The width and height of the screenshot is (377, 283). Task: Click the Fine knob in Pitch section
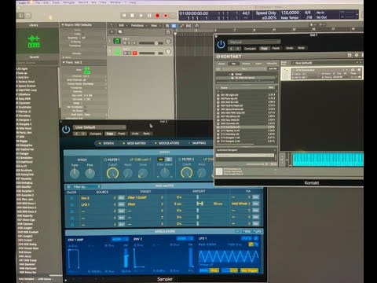tap(90, 173)
